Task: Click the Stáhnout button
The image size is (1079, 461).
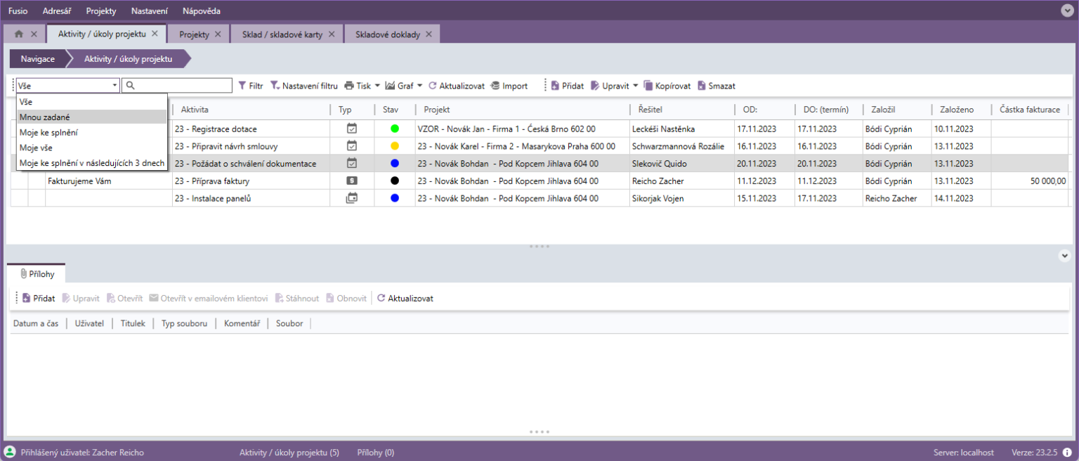Action: (x=297, y=299)
